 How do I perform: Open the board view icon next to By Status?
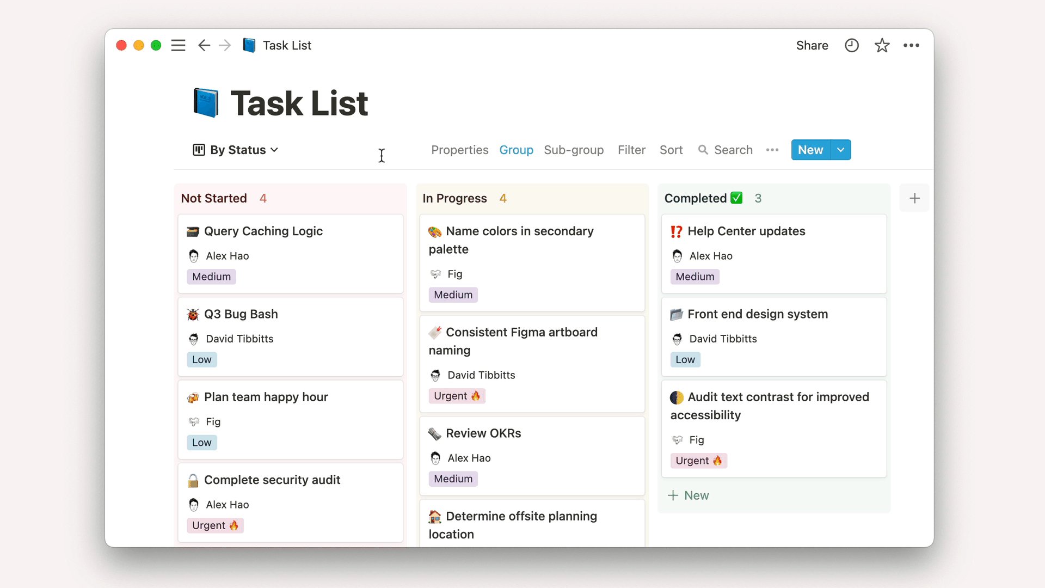point(199,150)
